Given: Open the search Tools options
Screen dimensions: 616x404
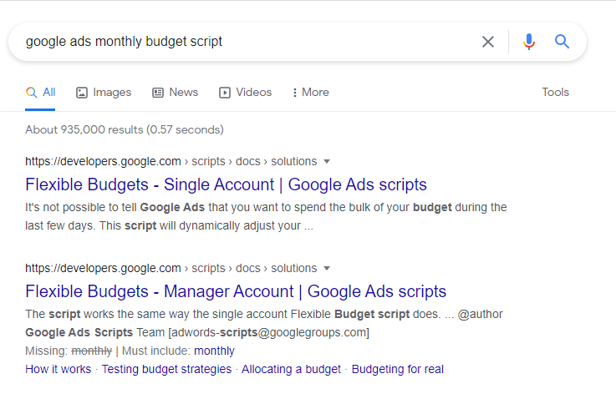Looking at the screenshot, I should click(555, 93).
